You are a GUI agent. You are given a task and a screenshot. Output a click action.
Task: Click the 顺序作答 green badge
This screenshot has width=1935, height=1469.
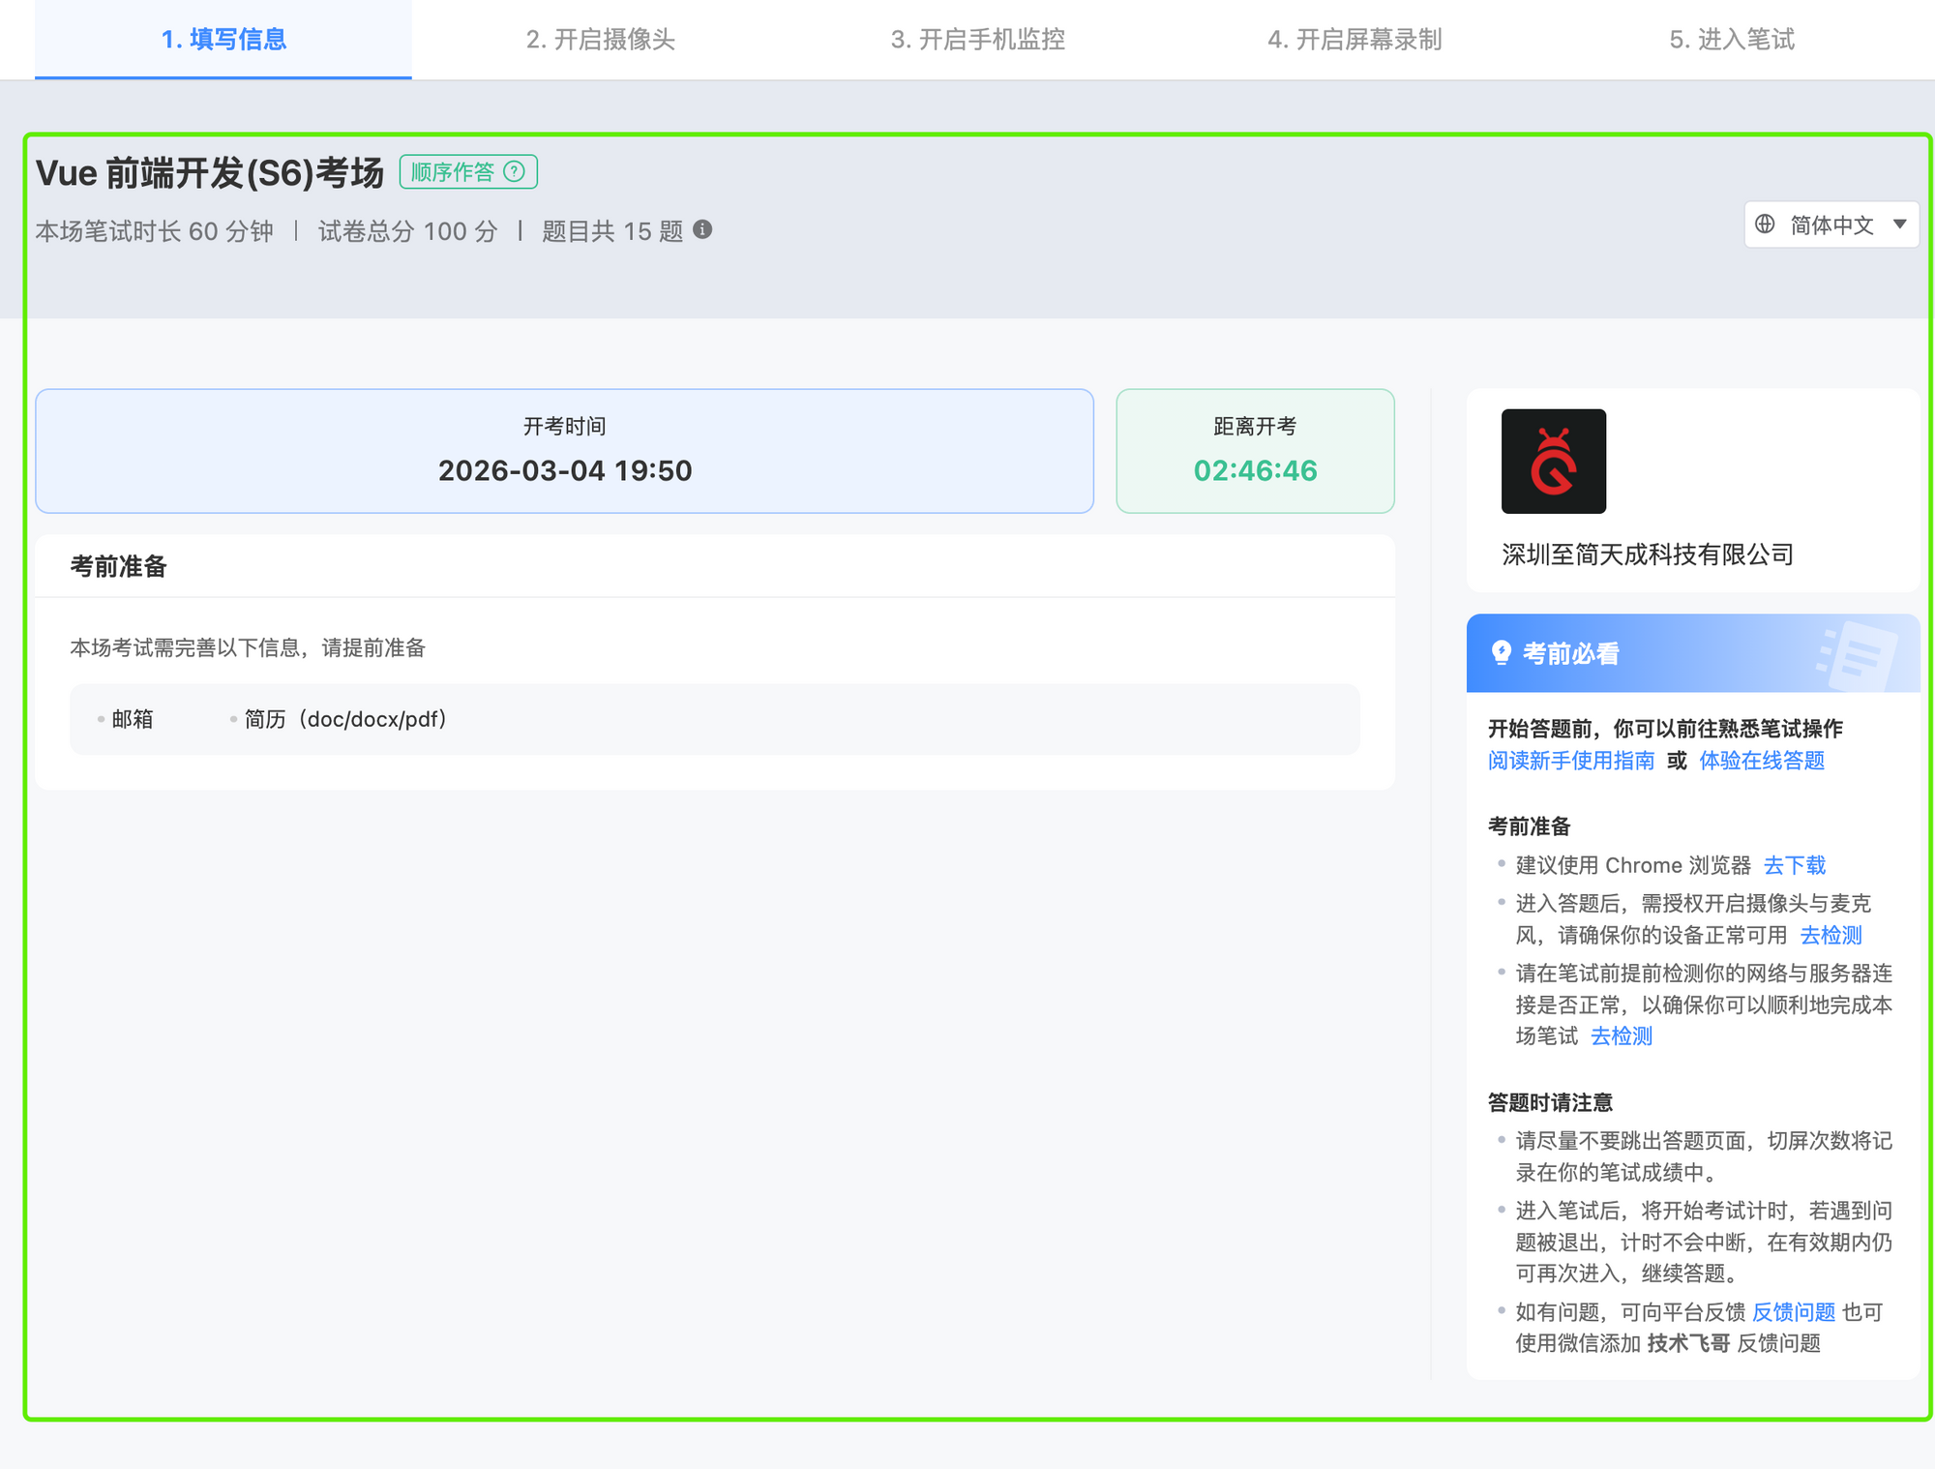[x=453, y=171]
